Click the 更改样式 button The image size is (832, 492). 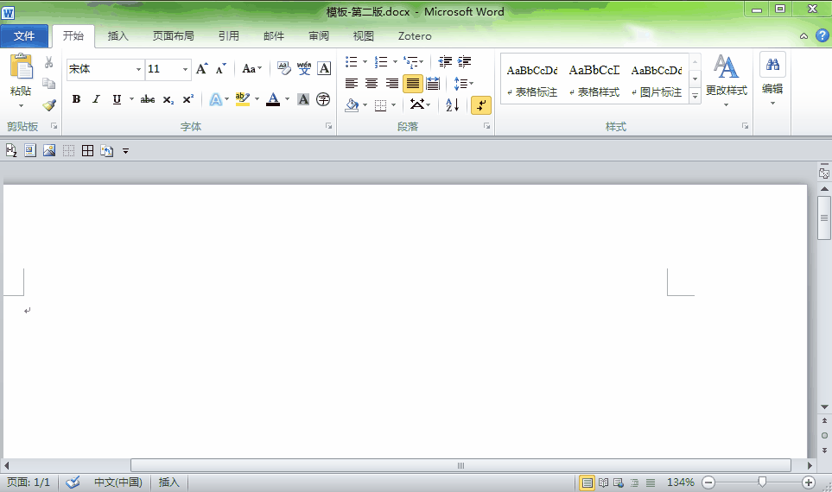pyautogui.click(x=726, y=80)
